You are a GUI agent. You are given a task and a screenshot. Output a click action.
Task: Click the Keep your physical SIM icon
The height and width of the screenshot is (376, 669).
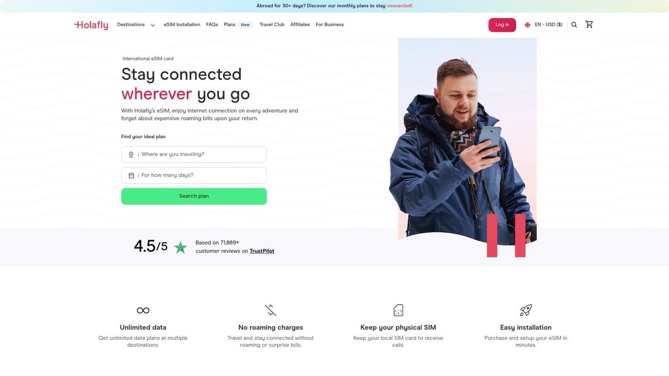coord(398,310)
